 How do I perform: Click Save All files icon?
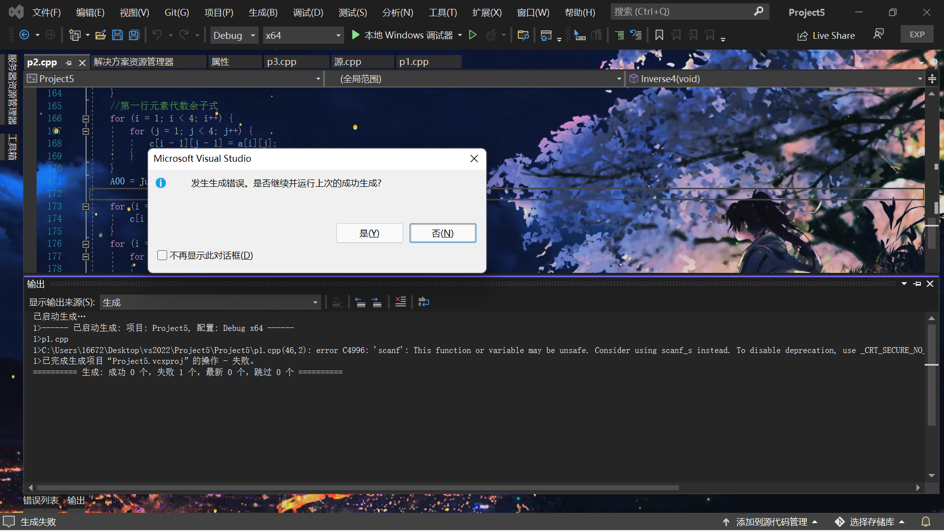(133, 35)
